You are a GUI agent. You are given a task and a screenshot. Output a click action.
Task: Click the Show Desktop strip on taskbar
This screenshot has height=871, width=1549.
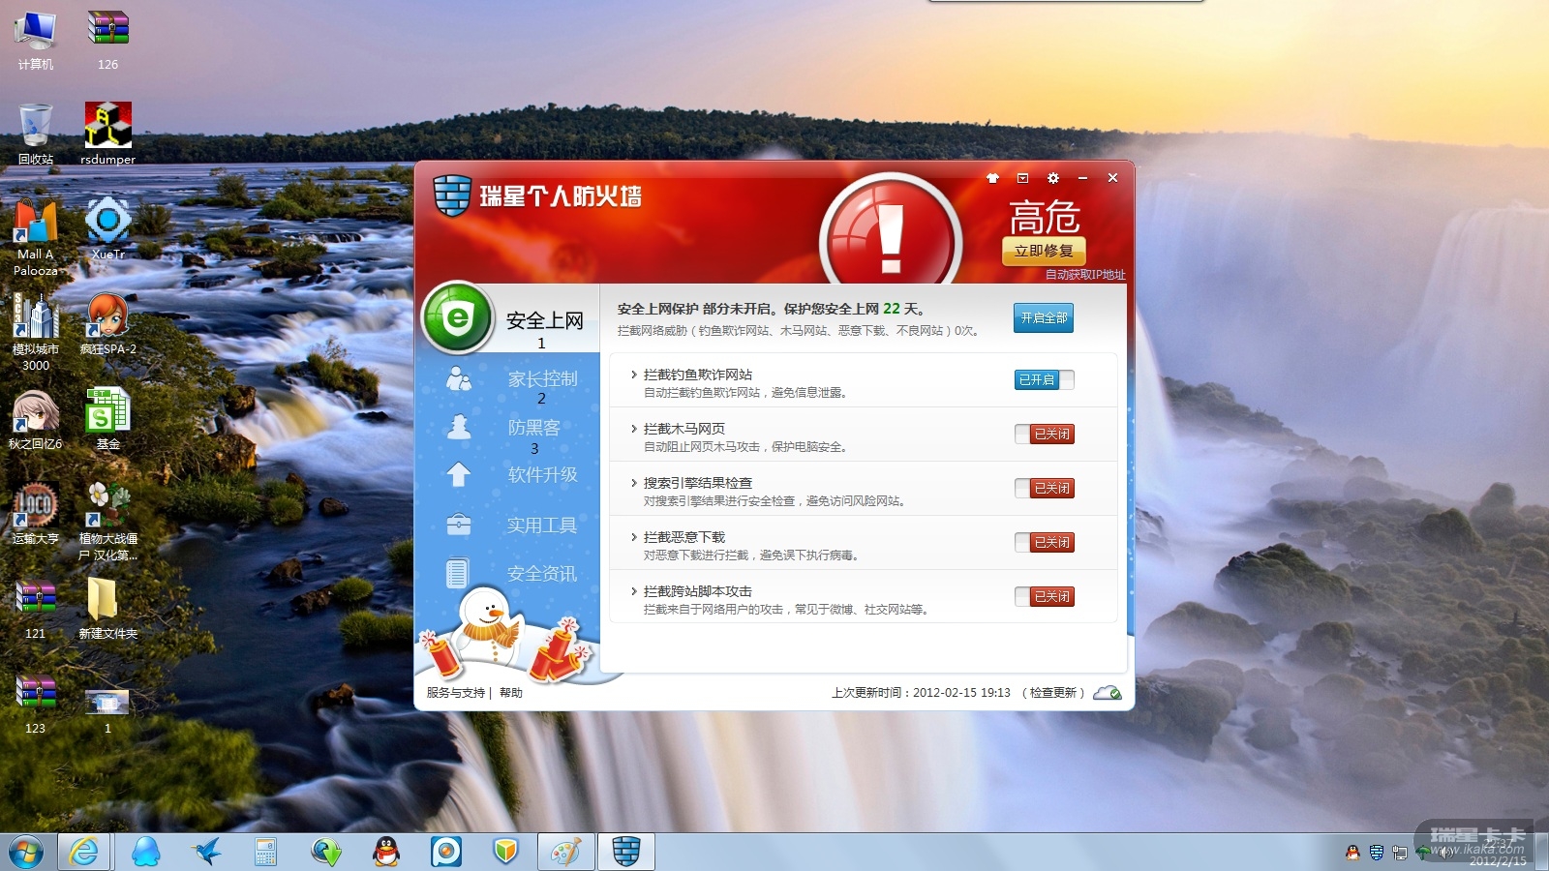pyautogui.click(x=1541, y=852)
